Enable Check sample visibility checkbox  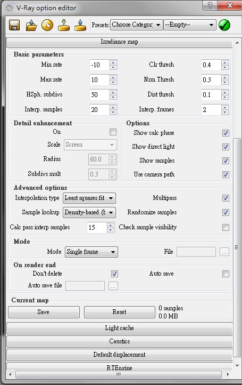226,227
